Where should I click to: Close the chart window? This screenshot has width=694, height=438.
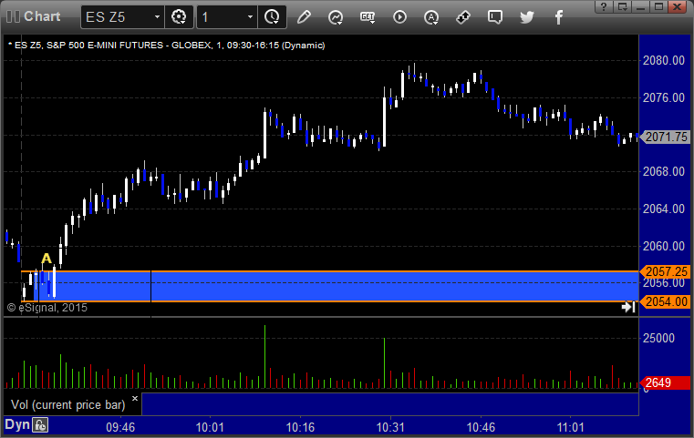pos(678,6)
